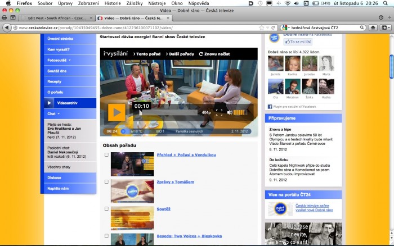The image size is (394, 246).
Task: Expand the Fotosoutěž sidebar dropdown
Action: click(70, 60)
